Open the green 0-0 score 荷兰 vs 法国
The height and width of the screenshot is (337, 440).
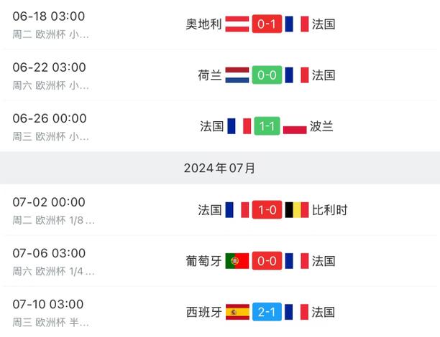[267, 75]
